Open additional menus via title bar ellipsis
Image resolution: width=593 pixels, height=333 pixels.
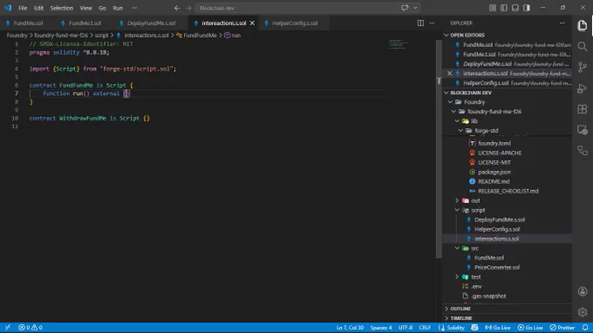(x=134, y=8)
